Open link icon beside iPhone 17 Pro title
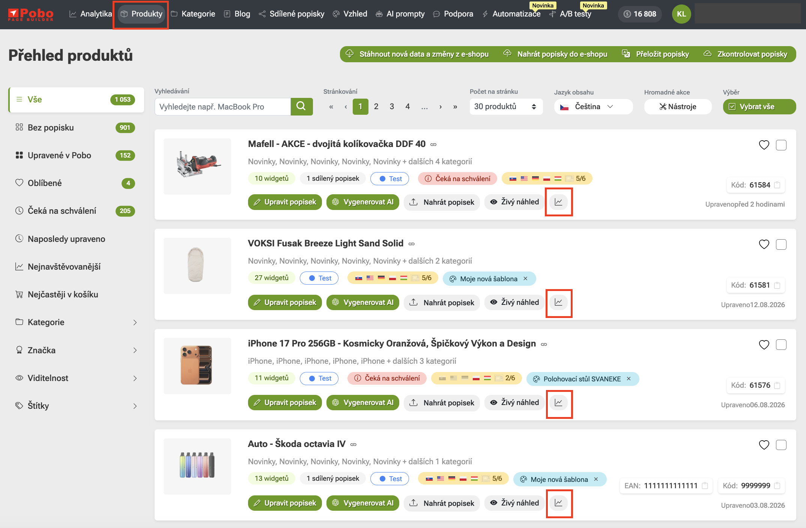This screenshot has height=528, width=806. click(x=544, y=344)
